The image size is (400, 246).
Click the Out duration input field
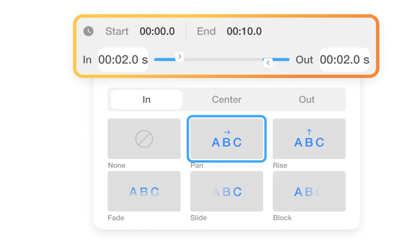pyautogui.click(x=345, y=60)
